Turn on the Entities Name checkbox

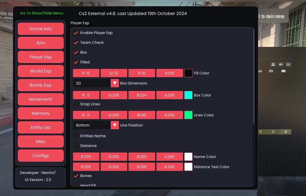pos(76,136)
